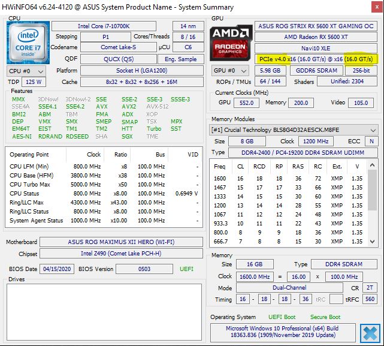Click the DDR4-2400 / PC4-19200 type field
The height and width of the screenshot is (346, 384).
pos(303,152)
